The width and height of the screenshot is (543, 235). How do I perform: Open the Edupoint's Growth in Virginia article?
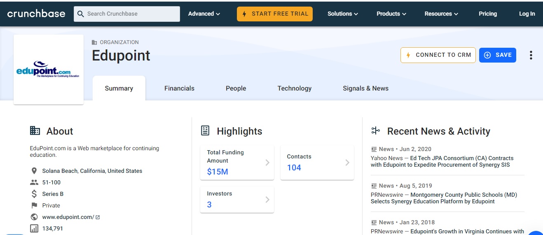click(x=467, y=231)
